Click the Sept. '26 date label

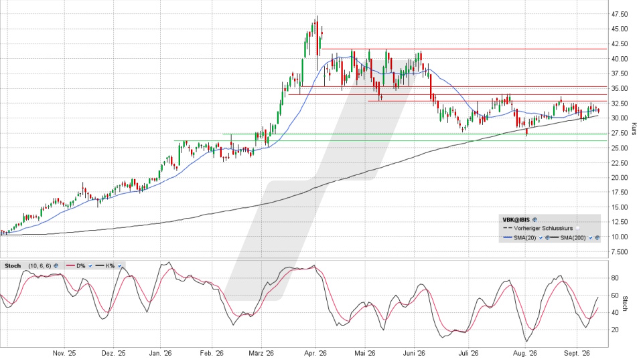577,353
